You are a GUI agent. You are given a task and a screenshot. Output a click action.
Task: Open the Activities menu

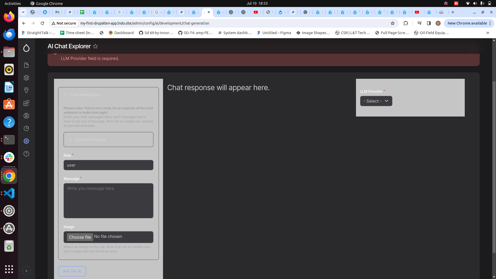[12, 3]
